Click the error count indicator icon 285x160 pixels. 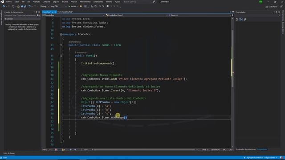tap(56, 150)
